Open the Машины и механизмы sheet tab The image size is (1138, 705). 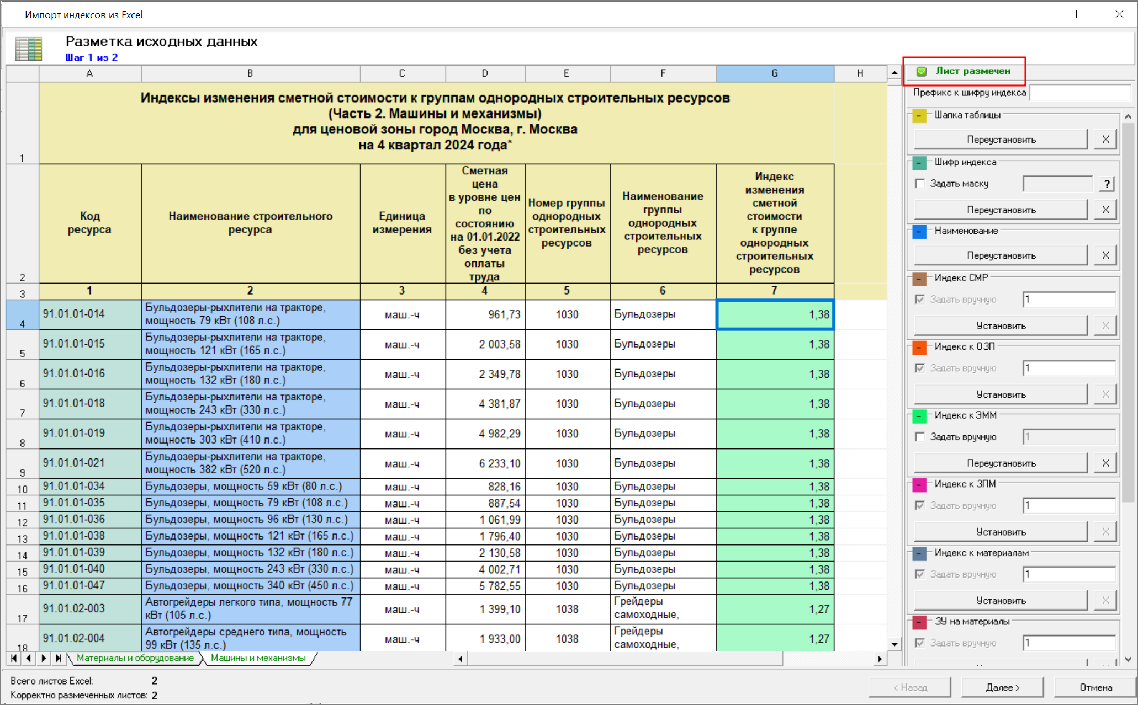[258, 658]
